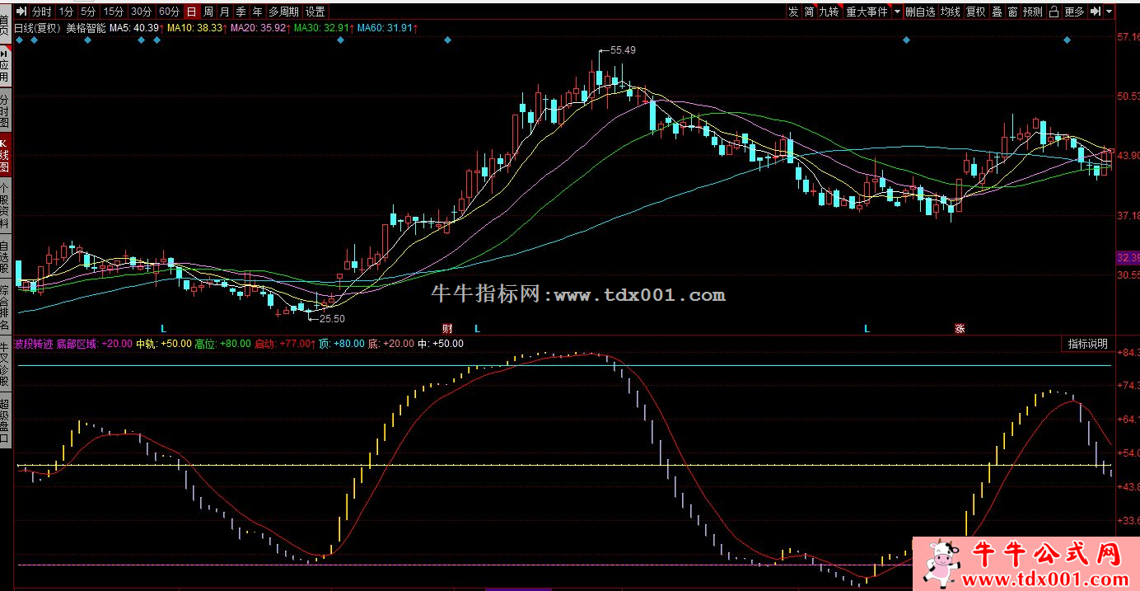Viewport: 1140px width, 591px height.
Task: Open the 分时图 sidebar tab
Action: click(x=6, y=111)
